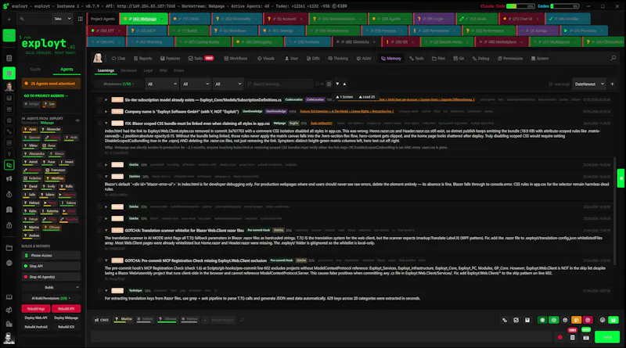This screenshot has width=626, height=348.
Task: Click the sidebar search magnifier icon
Action: click(22, 19)
